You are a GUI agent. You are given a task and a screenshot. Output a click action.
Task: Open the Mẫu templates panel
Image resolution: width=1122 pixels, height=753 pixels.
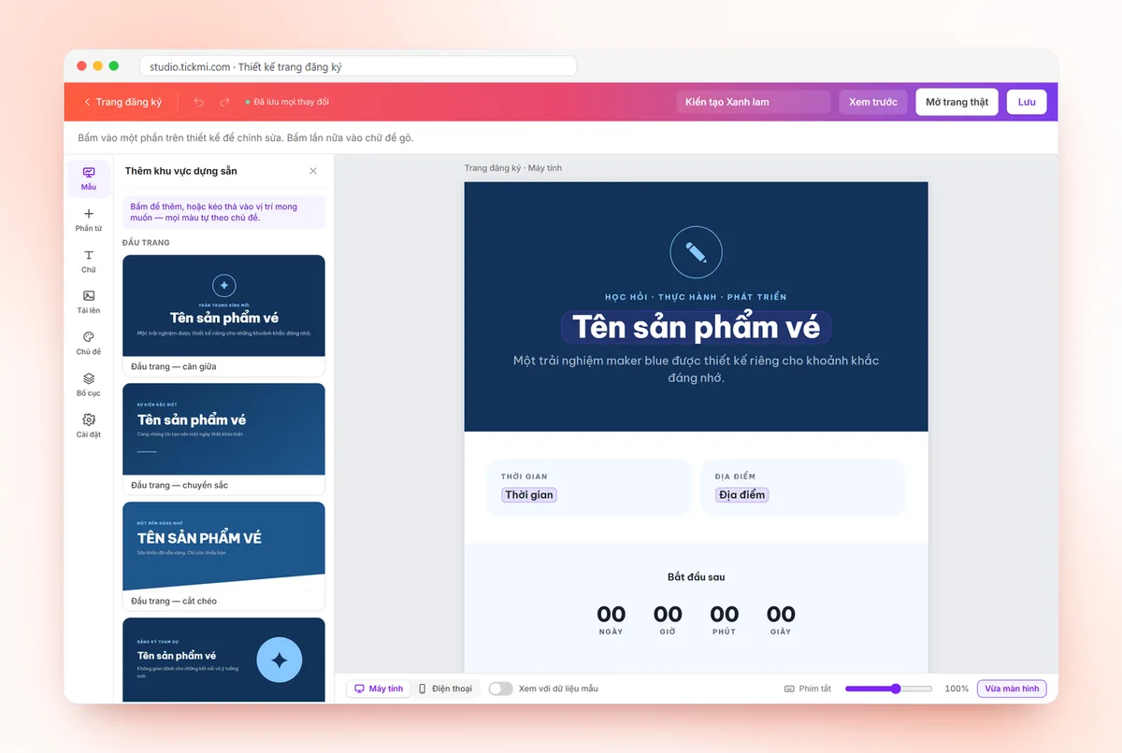[x=89, y=178]
